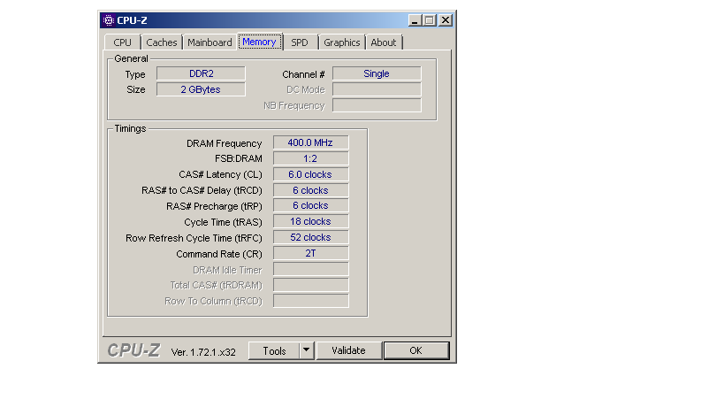Click the empty NB Frequency field
The image size is (724, 407).
(377, 105)
